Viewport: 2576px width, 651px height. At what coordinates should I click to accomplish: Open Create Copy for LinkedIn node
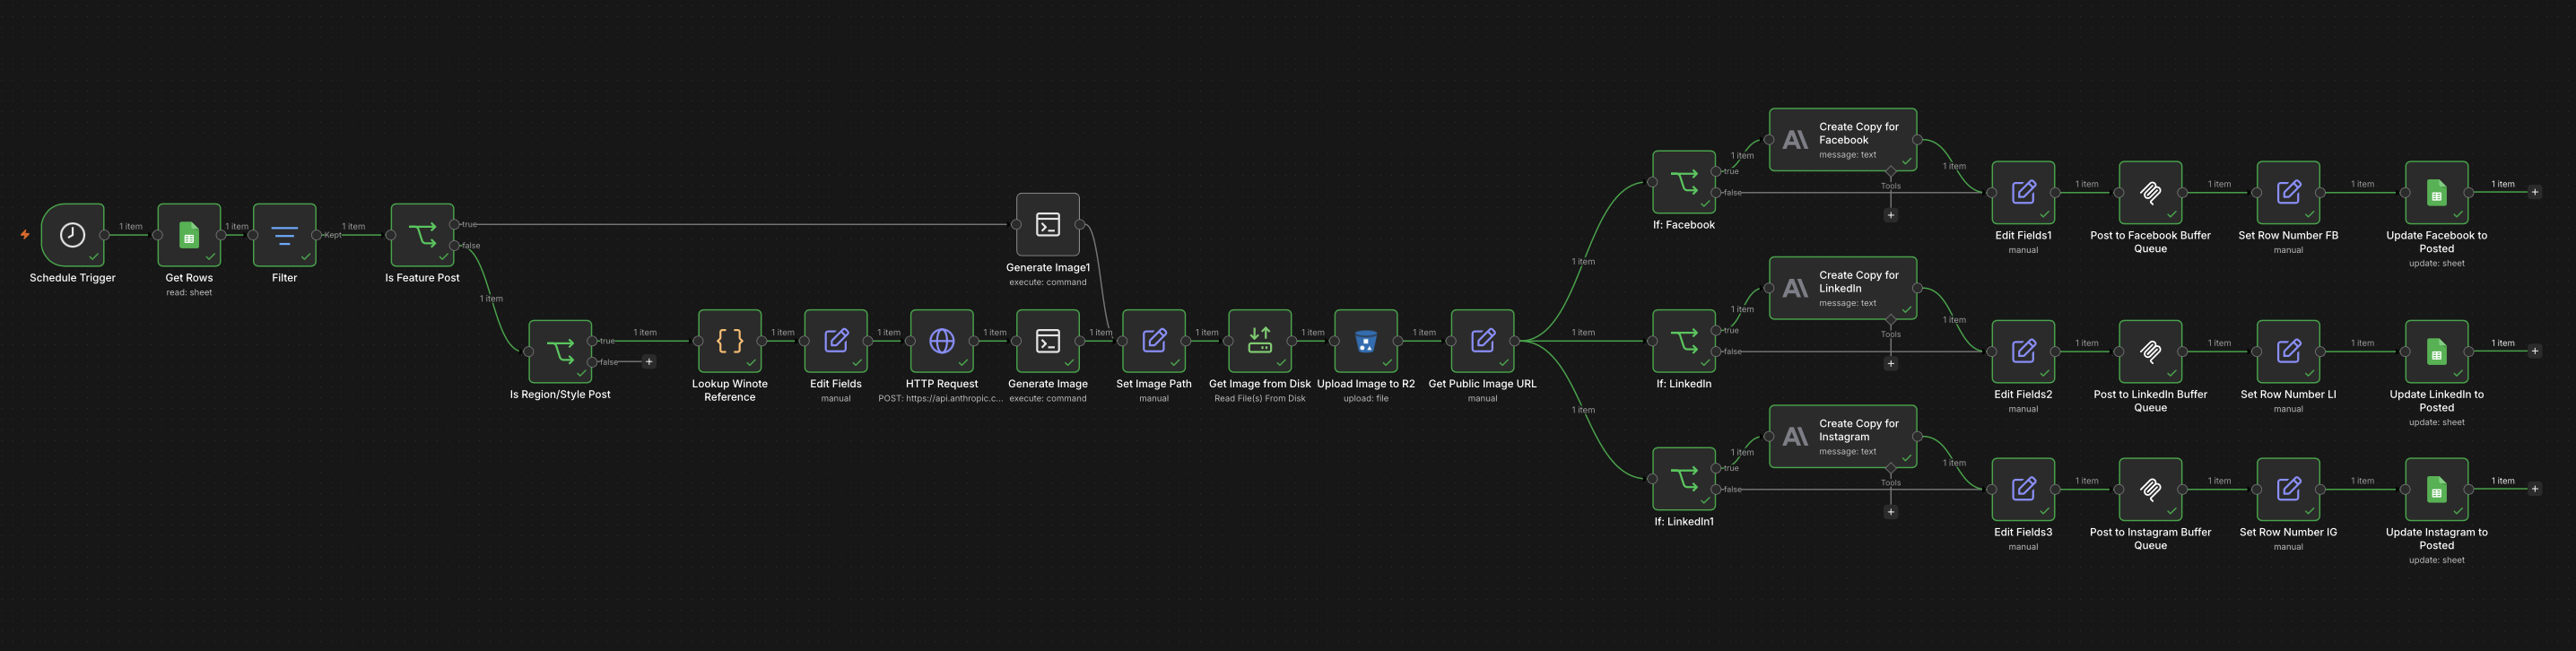click(x=1843, y=288)
